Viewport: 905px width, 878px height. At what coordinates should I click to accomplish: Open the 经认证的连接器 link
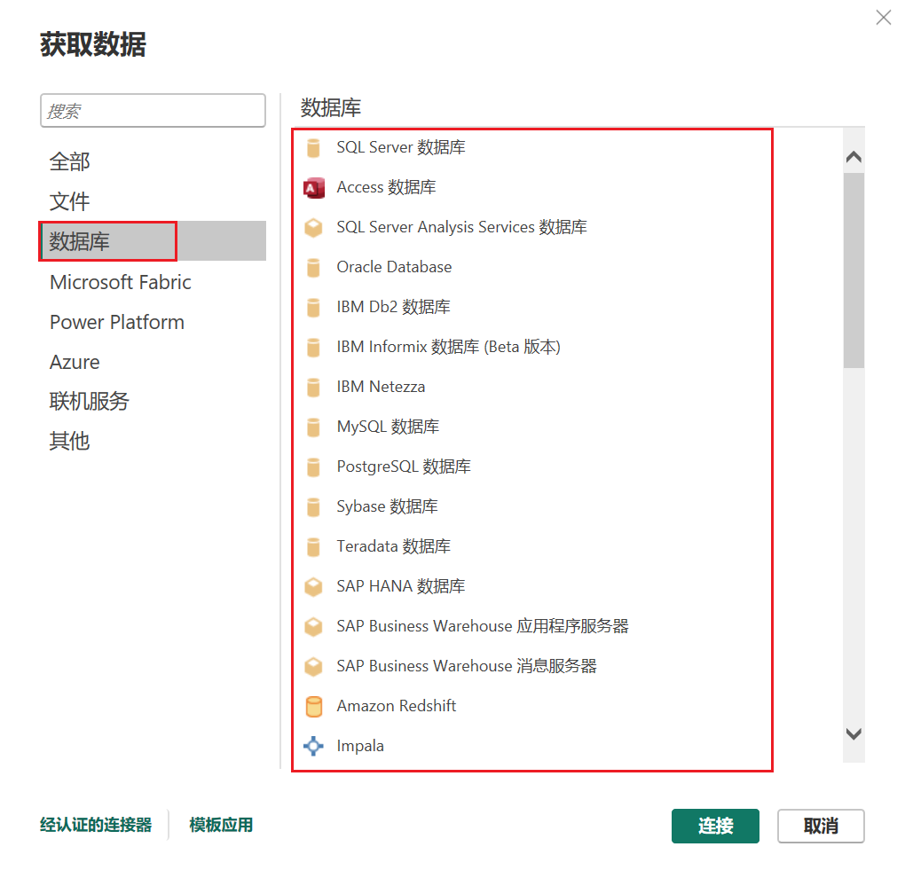click(96, 825)
